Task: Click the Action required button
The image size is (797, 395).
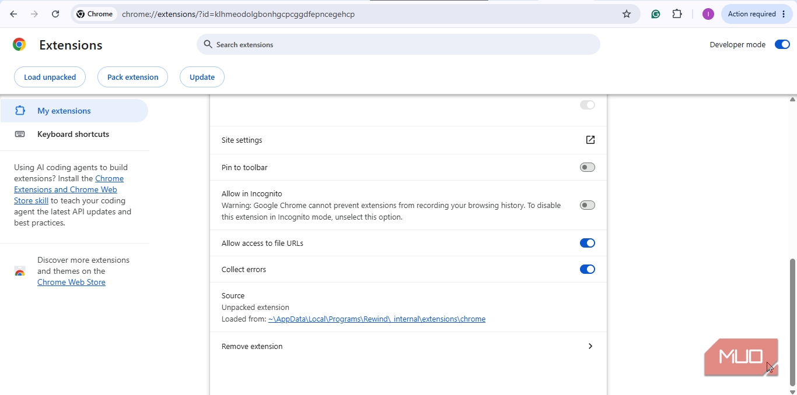Action: tap(757, 14)
